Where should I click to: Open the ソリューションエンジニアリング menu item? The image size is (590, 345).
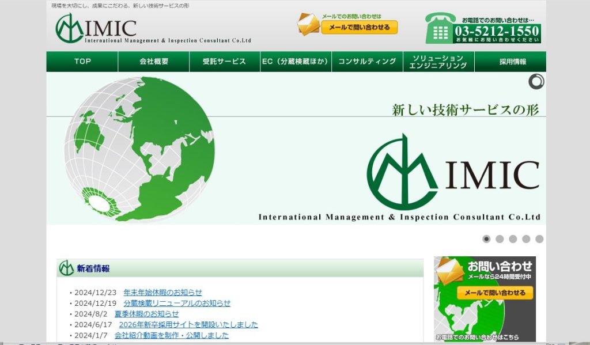(438, 61)
